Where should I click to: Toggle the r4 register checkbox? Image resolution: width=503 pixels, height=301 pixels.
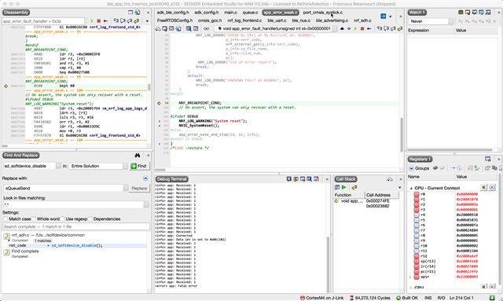(x=417, y=215)
